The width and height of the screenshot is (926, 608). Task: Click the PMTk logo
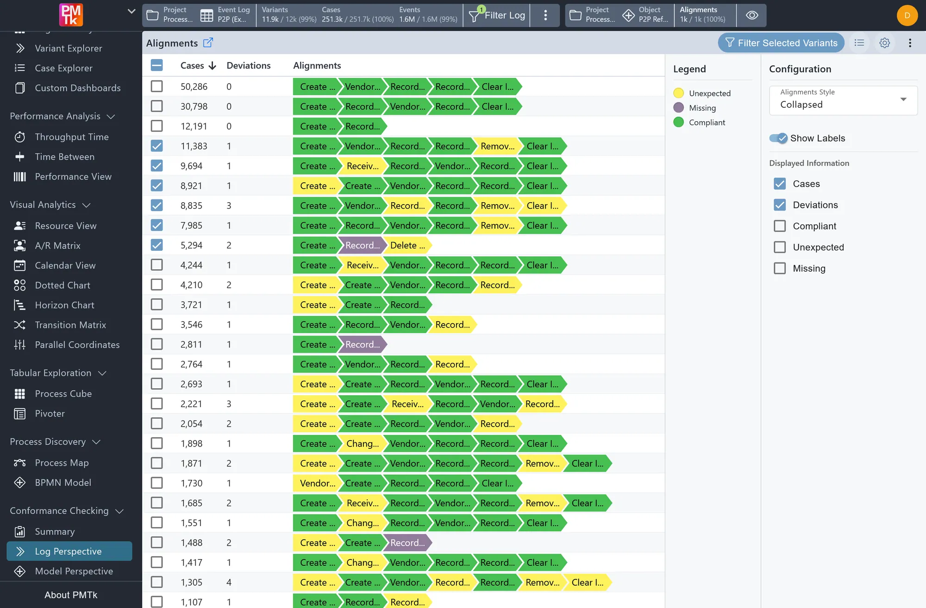71,15
